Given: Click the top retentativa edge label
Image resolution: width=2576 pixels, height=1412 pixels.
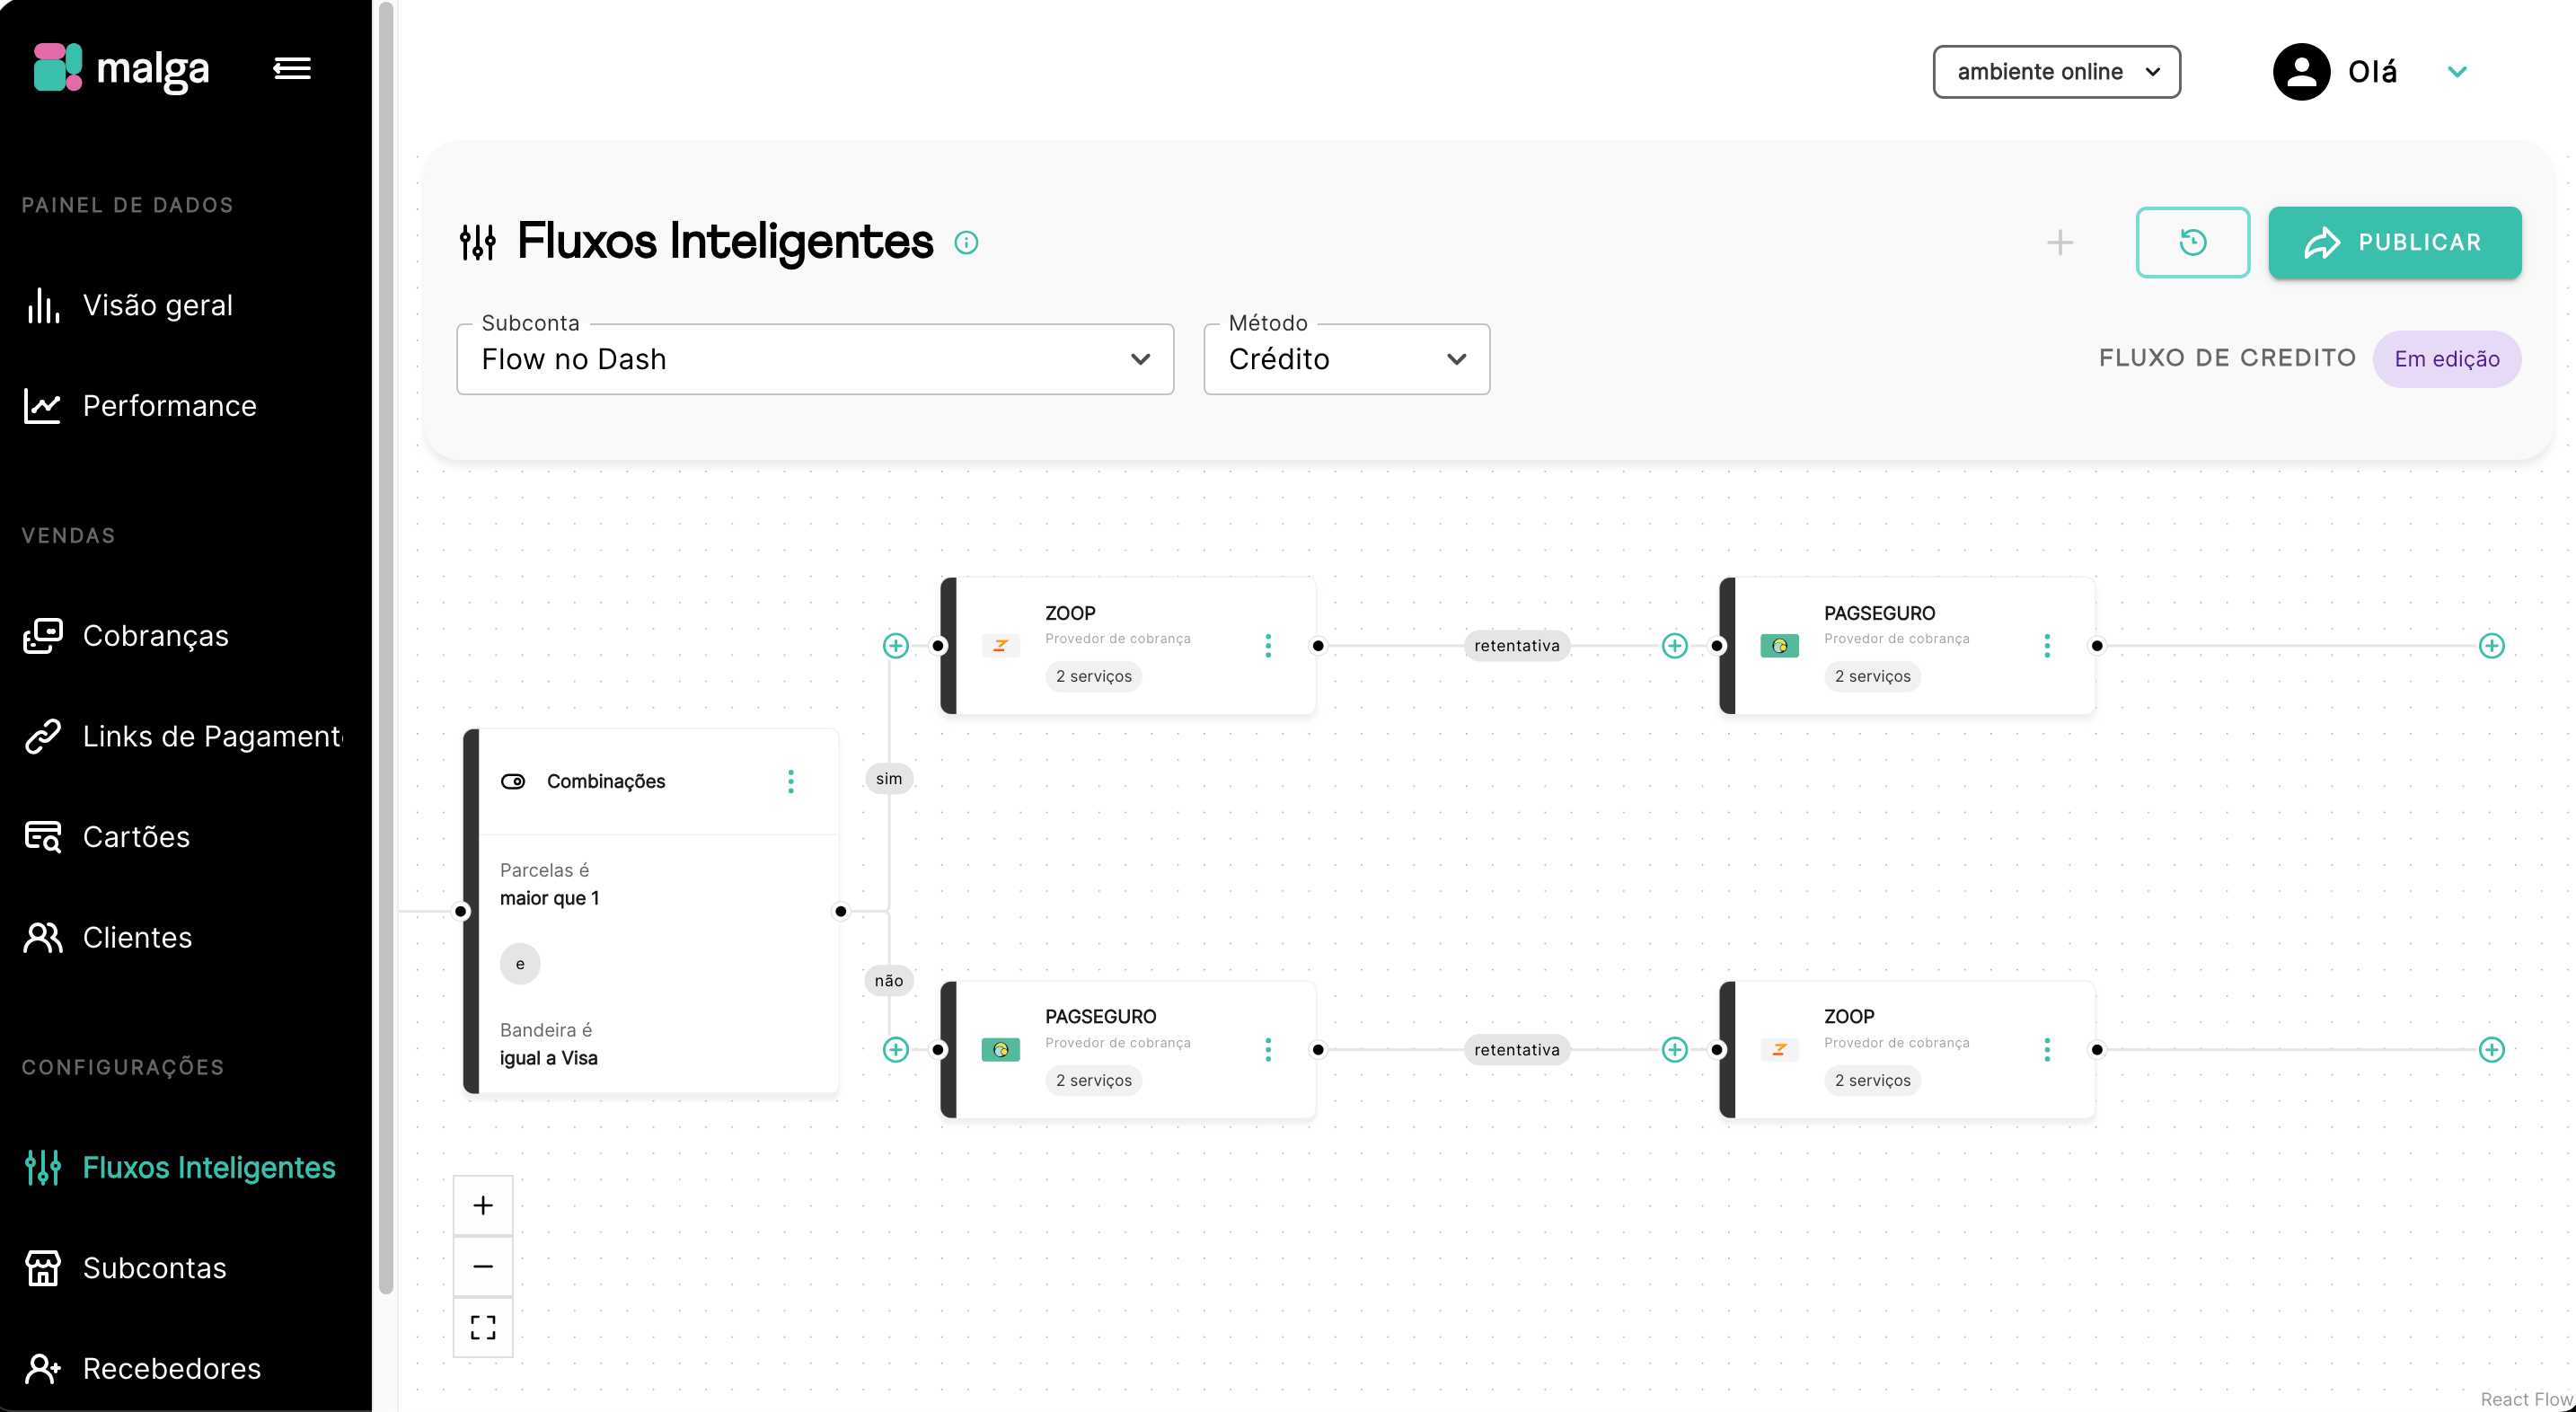Looking at the screenshot, I should click(x=1516, y=645).
